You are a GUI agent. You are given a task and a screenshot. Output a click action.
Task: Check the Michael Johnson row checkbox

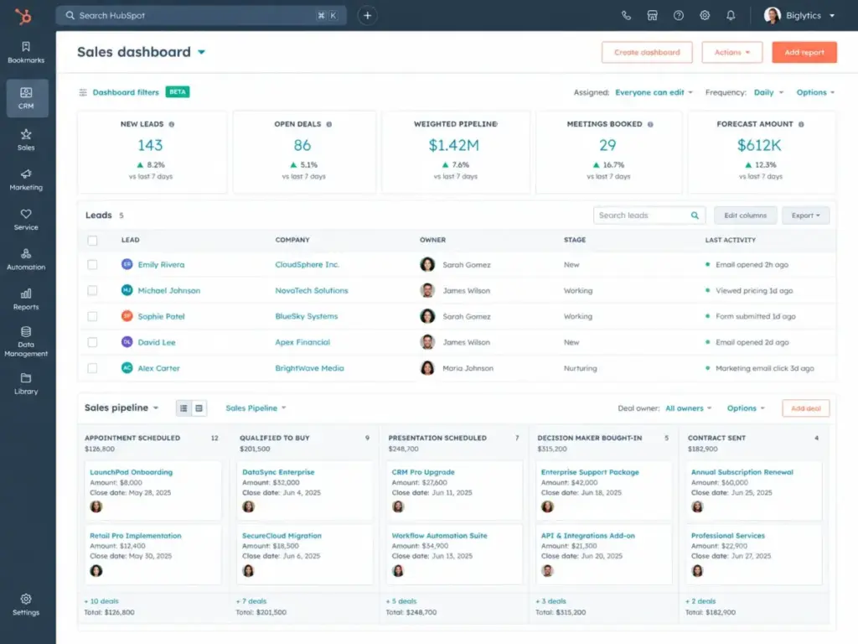click(92, 290)
